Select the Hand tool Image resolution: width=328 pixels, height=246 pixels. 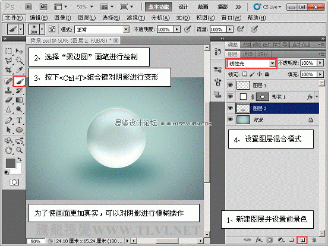tap(8, 150)
